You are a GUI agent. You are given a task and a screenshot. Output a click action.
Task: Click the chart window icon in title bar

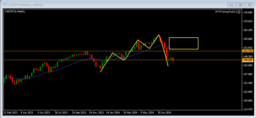click(5, 5)
